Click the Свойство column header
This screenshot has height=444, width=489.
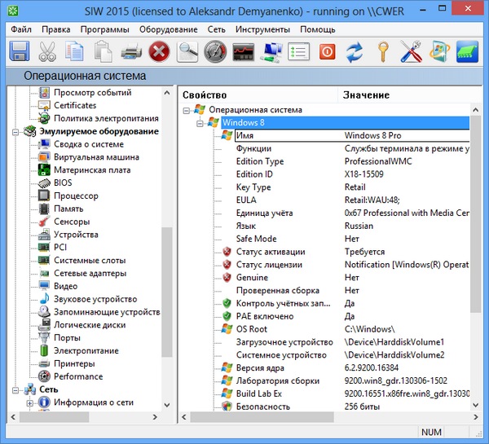click(205, 95)
